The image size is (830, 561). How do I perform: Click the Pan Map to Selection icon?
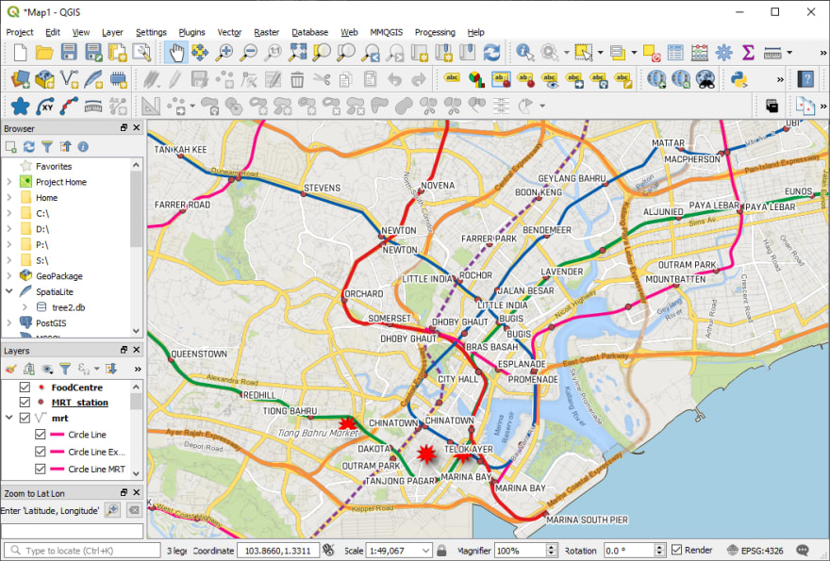[201, 53]
